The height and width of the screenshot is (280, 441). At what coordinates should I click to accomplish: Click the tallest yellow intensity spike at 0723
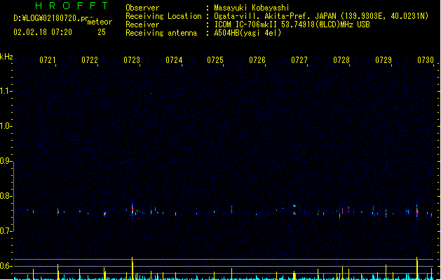[x=133, y=268]
